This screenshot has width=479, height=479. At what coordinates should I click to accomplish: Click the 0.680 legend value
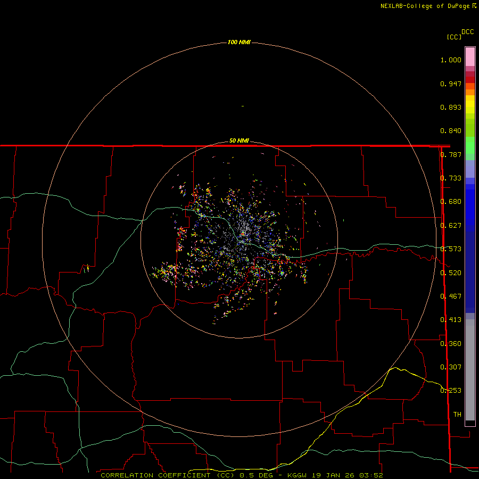[451, 202]
